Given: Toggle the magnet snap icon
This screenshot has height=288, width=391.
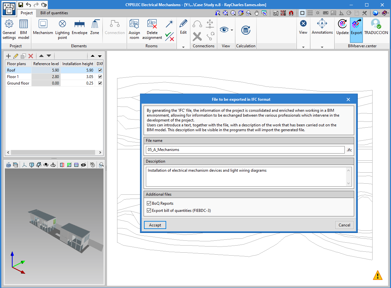Looking at the screenshot, I should 291,13.
